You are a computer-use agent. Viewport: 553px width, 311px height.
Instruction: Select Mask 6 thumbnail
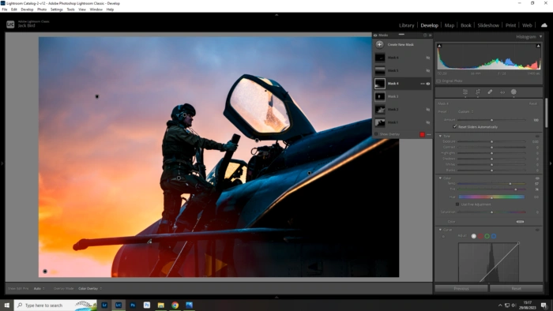[x=380, y=58]
